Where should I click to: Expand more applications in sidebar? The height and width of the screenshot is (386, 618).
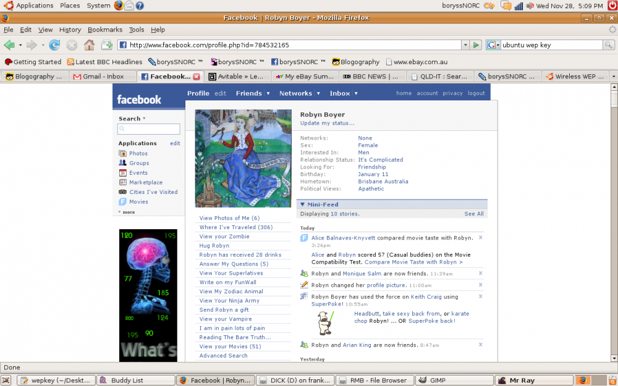127,212
